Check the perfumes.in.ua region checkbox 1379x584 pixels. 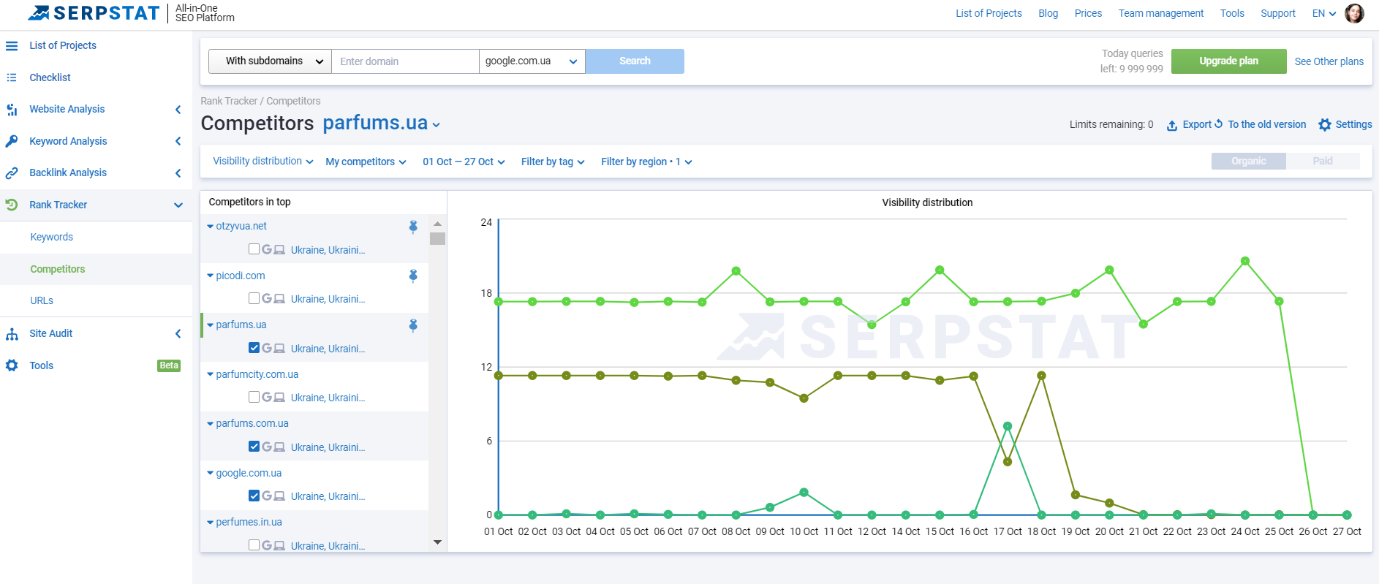(254, 545)
